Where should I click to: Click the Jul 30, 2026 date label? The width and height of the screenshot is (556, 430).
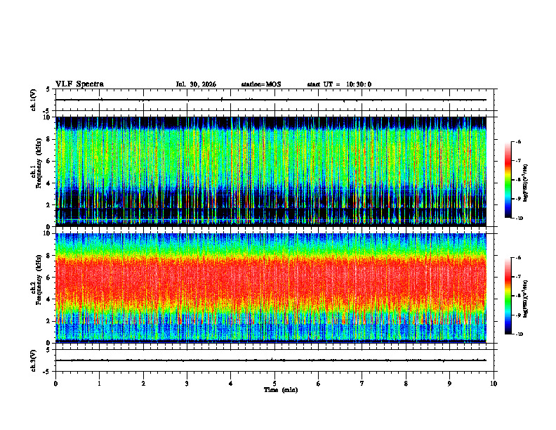196,84
